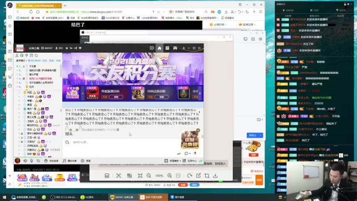Viewport: 357px width, 201px height.
Task: Toggle the microphone icon in YY bottom bar
Action: point(32,161)
